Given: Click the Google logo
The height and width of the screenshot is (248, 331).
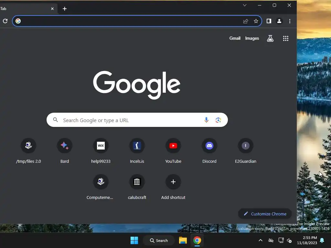Looking at the screenshot, I should click(x=137, y=85).
